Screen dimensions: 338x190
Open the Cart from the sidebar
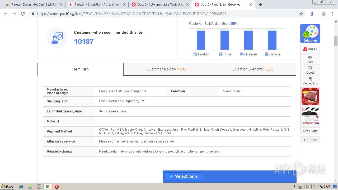point(310,59)
